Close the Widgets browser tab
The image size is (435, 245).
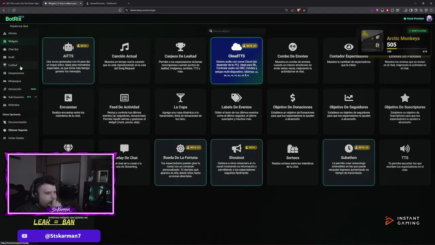(80, 3)
